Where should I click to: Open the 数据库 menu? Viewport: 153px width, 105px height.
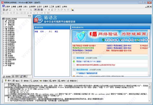(32, 7)
